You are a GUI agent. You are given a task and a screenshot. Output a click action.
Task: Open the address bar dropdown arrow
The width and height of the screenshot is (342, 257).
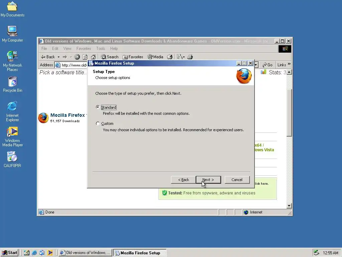pos(256,65)
